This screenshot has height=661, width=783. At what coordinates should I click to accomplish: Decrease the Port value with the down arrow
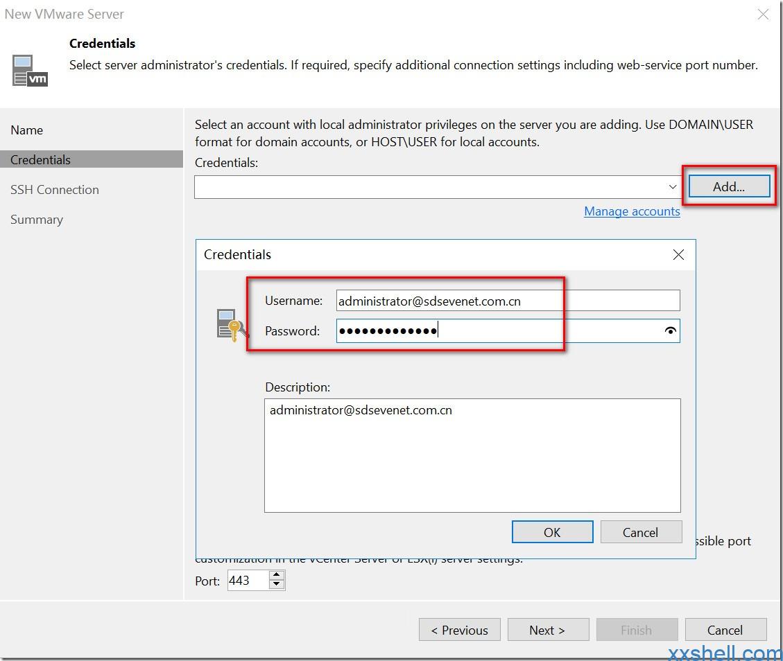pos(276,585)
